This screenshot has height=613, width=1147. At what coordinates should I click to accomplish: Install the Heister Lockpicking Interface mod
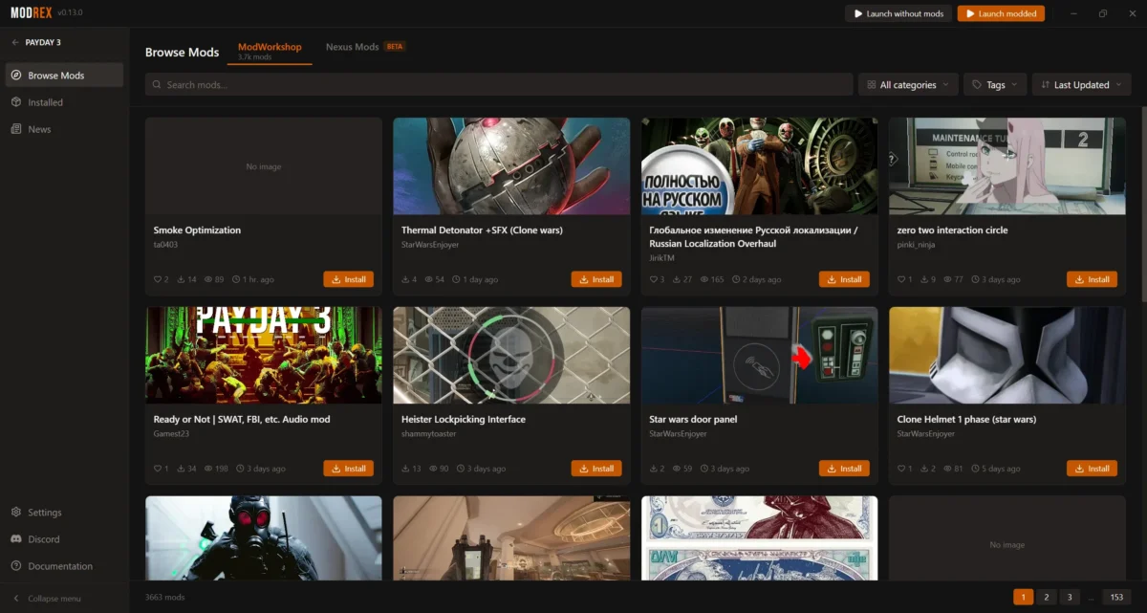point(596,469)
